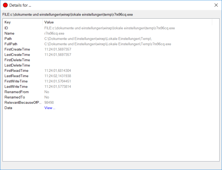Image resolution: width=222 pixels, height=170 pixels.
Task: Select the LastWriteTime row
Action: tap(16, 87)
